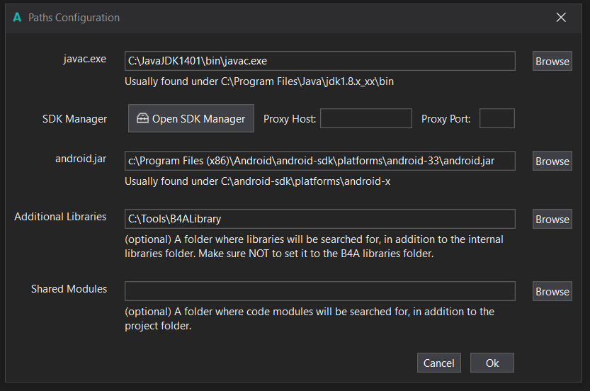Click the Paths Configuration window title
This screenshot has height=391, width=590.
tap(74, 18)
